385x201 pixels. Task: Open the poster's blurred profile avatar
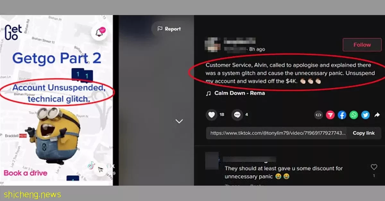pyautogui.click(x=212, y=44)
